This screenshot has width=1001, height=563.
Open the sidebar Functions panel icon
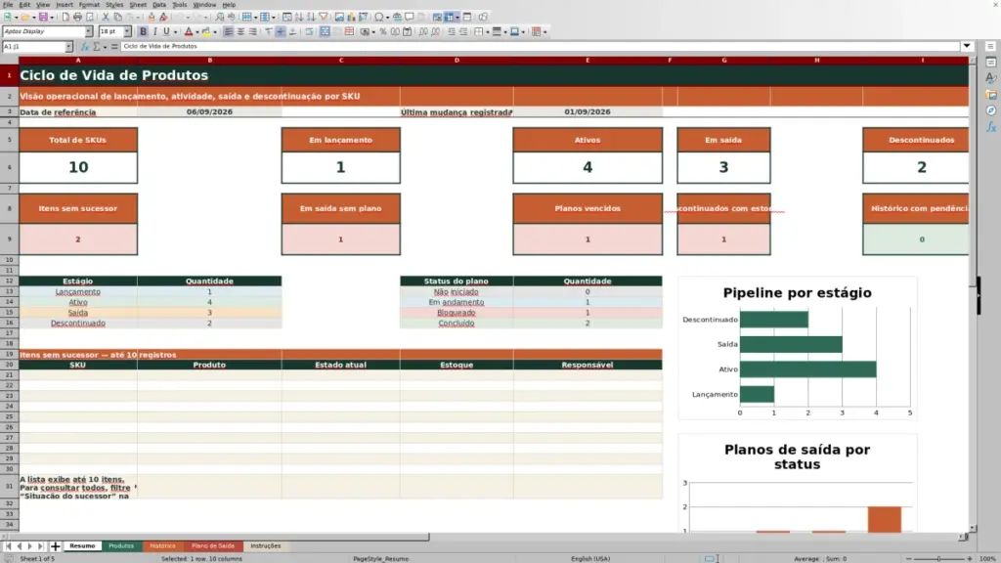(x=991, y=127)
